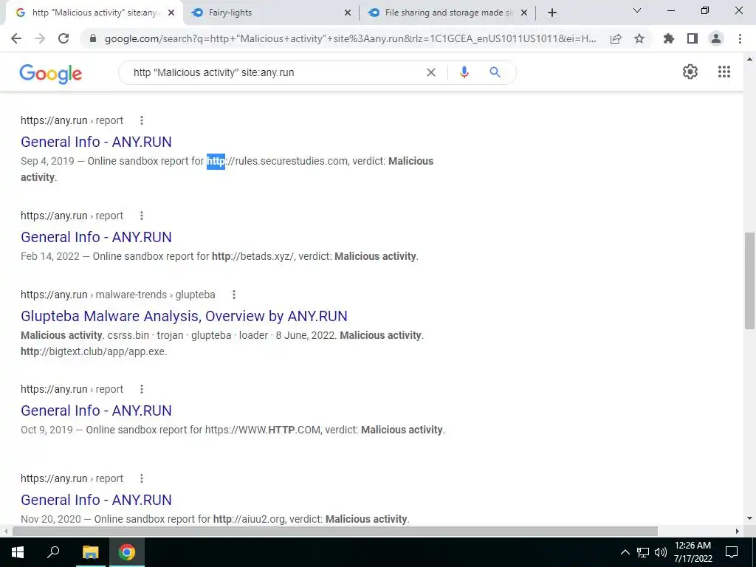Open General Info result for aiuu2.org
756x567 pixels.
point(96,500)
